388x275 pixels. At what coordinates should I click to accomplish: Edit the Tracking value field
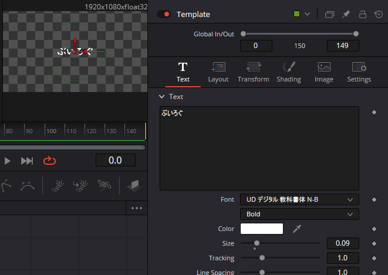pyautogui.click(x=343, y=258)
